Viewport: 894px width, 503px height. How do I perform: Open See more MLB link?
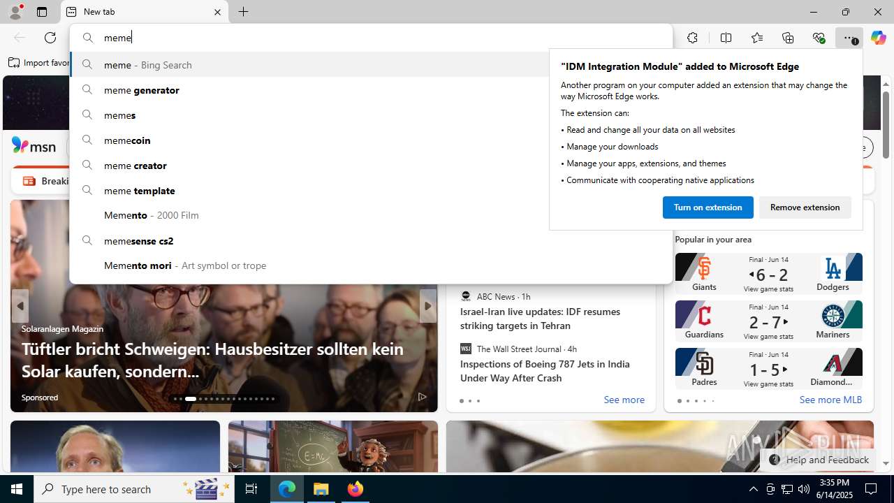click(830, 400)
